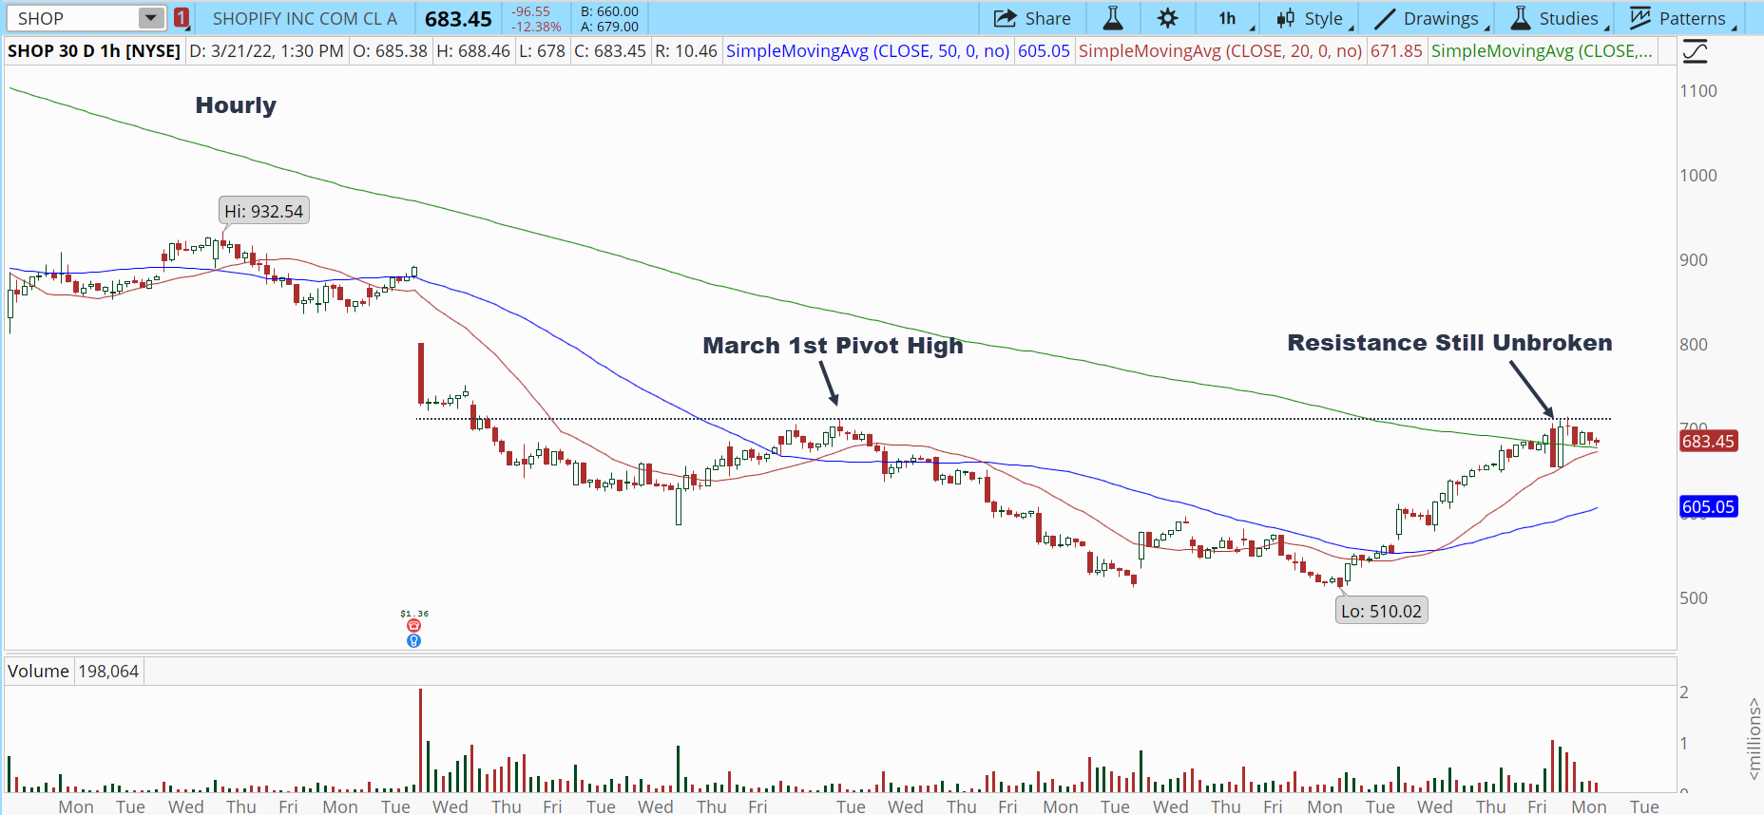Click the blue SimpleMovingAvg (CLOSE, 50, 0, no) label

pyautogui.click(x=868, y=51)
